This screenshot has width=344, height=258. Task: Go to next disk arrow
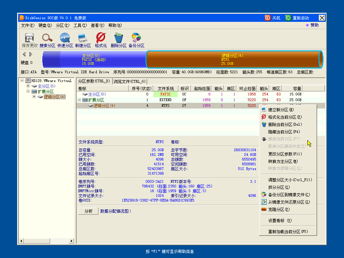coord(31,54)
